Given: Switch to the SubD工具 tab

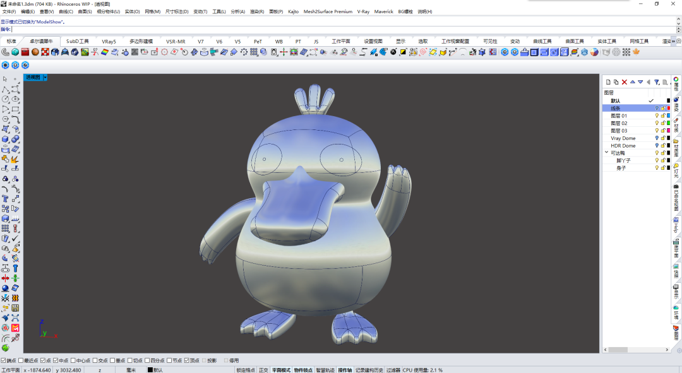Looking at the screenshot, I should [x=78, y=41].
